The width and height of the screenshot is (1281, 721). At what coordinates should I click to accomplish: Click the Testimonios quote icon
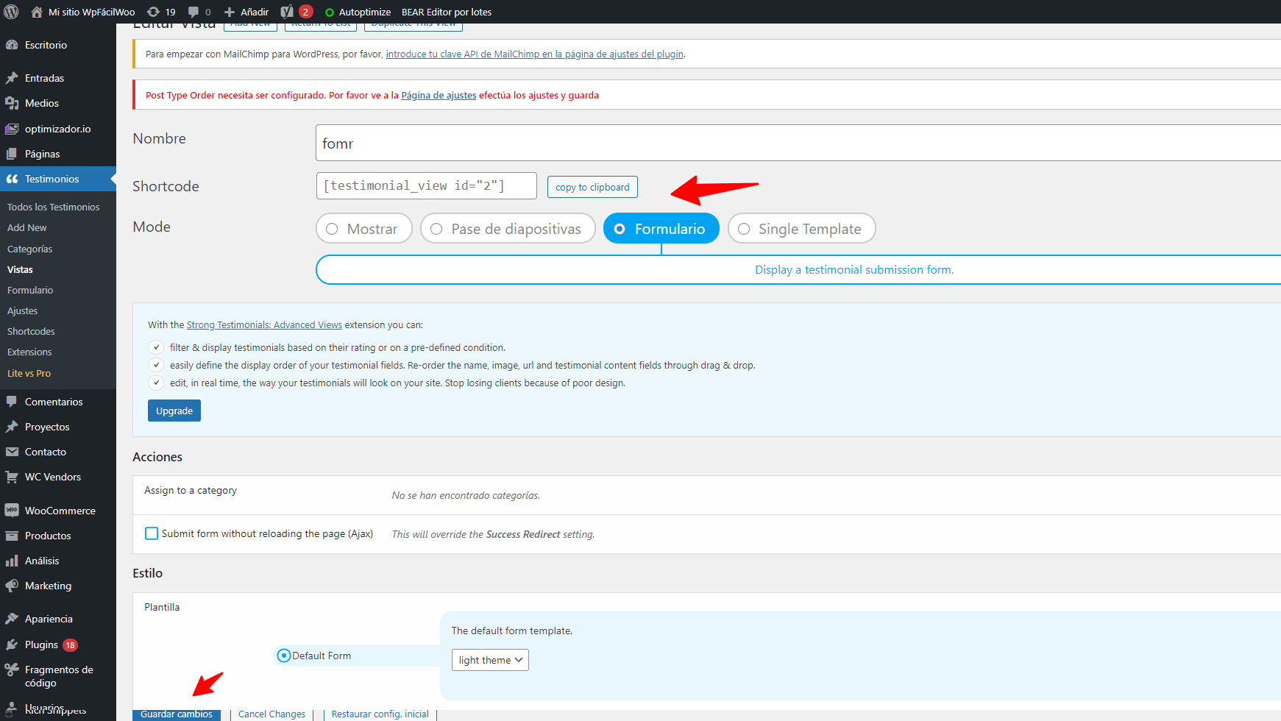pos(12,179)
